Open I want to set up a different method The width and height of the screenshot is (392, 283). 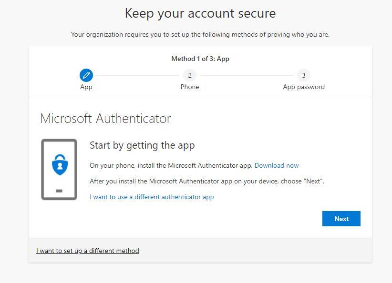[x=88, y=251]
